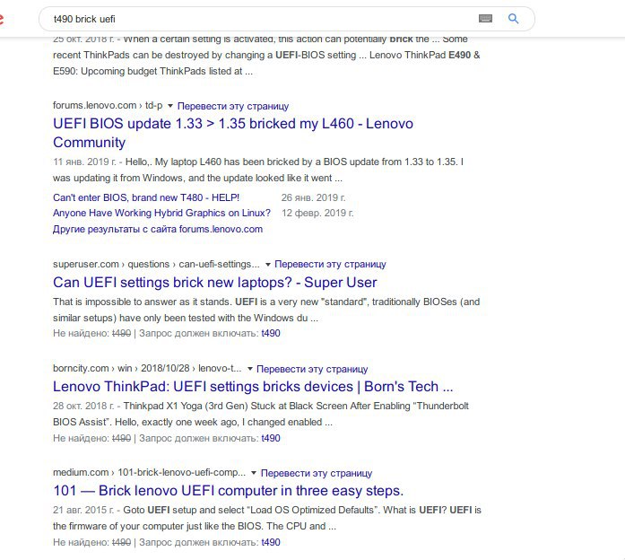Click the forums.lenovo.com › td-p breadcrumb
This screenshot has height=560, width=625.
pos(108,106)
